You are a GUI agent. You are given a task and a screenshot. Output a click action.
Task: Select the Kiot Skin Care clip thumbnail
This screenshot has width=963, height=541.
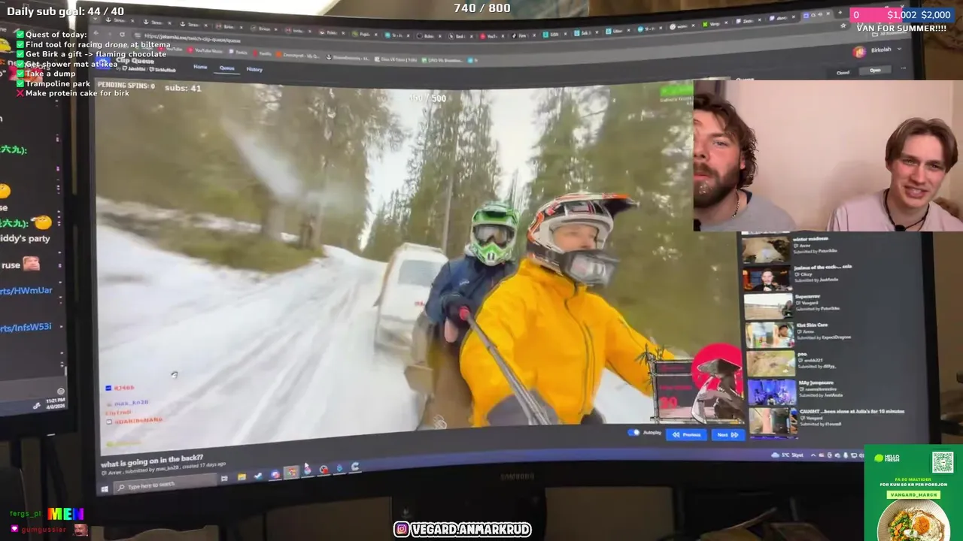770,334
